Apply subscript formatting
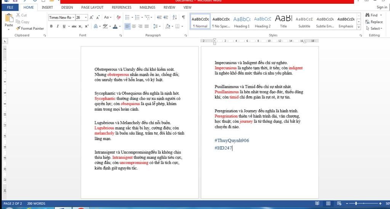The image size is (390, 209). point(80,26)
